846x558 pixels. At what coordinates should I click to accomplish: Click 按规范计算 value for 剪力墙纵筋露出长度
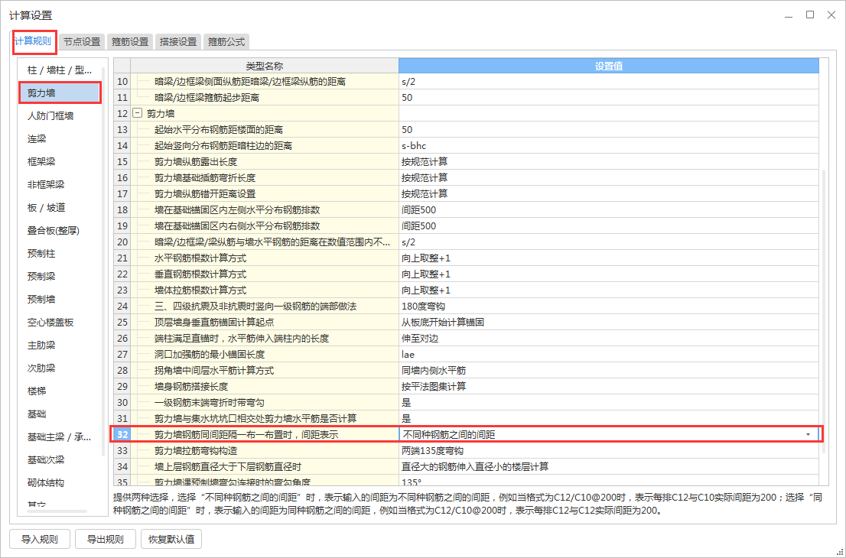[609, 162]
